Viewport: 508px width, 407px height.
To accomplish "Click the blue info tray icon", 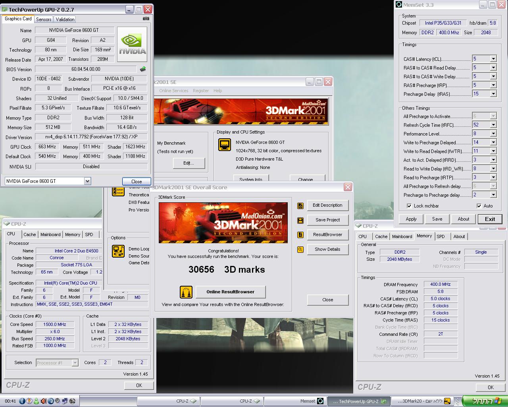I will 22,401.
